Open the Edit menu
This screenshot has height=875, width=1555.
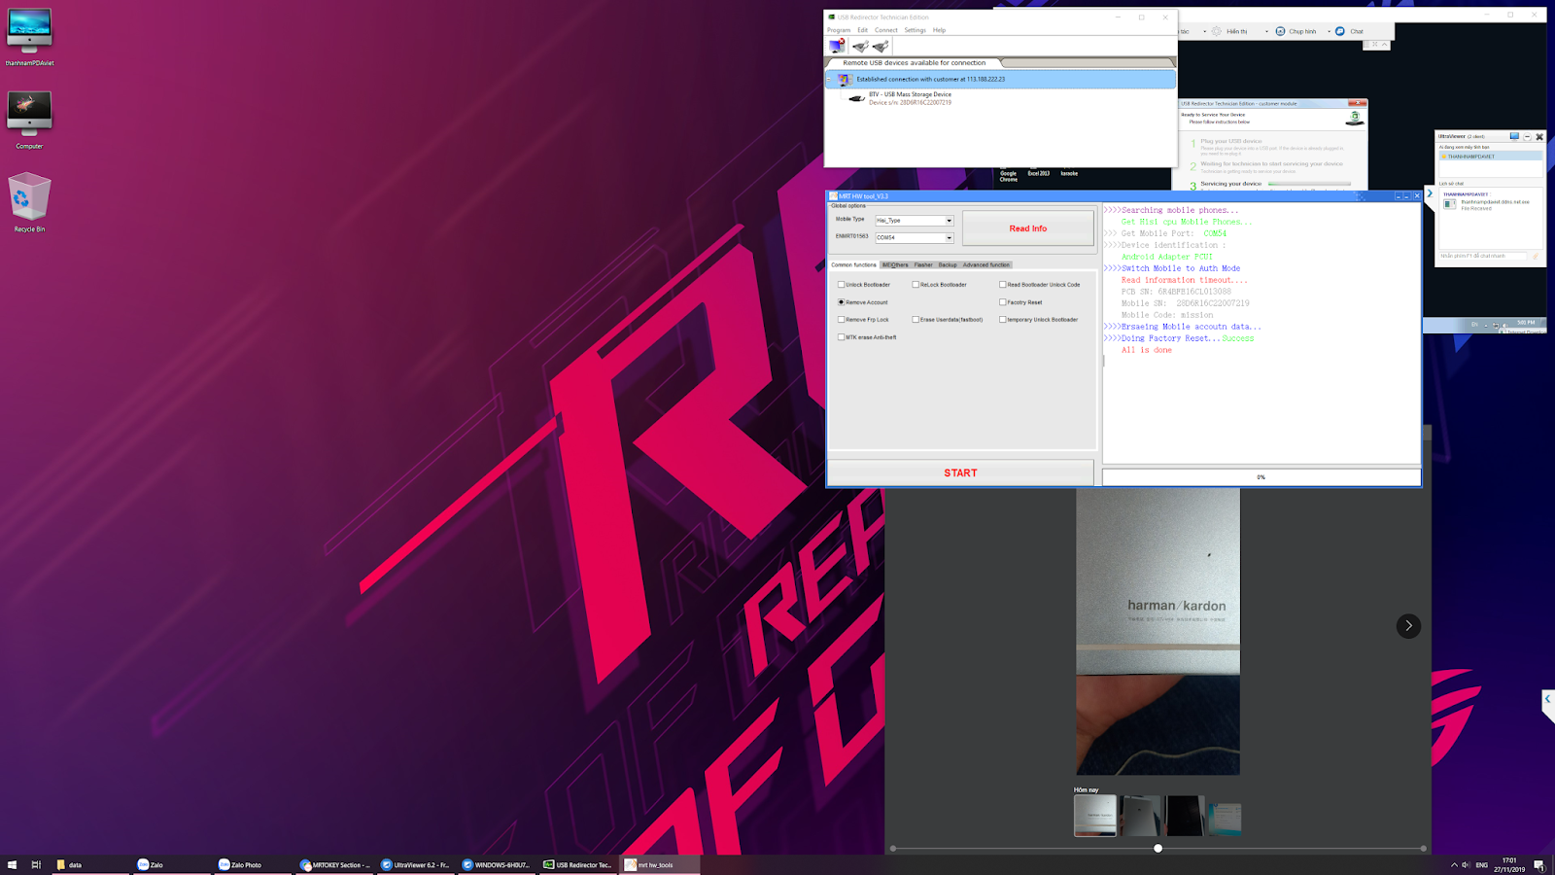(x=862, y=30)
